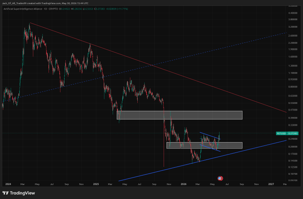The height and width of the screenshot is (199, 303).
Task: Click the Artificial Superintelligence Alliance symbol title
Action: (23, 9)
